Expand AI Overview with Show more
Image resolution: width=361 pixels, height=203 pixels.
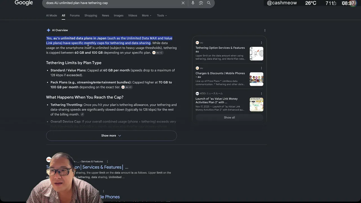pyautogui.click(x=111, y=136)
